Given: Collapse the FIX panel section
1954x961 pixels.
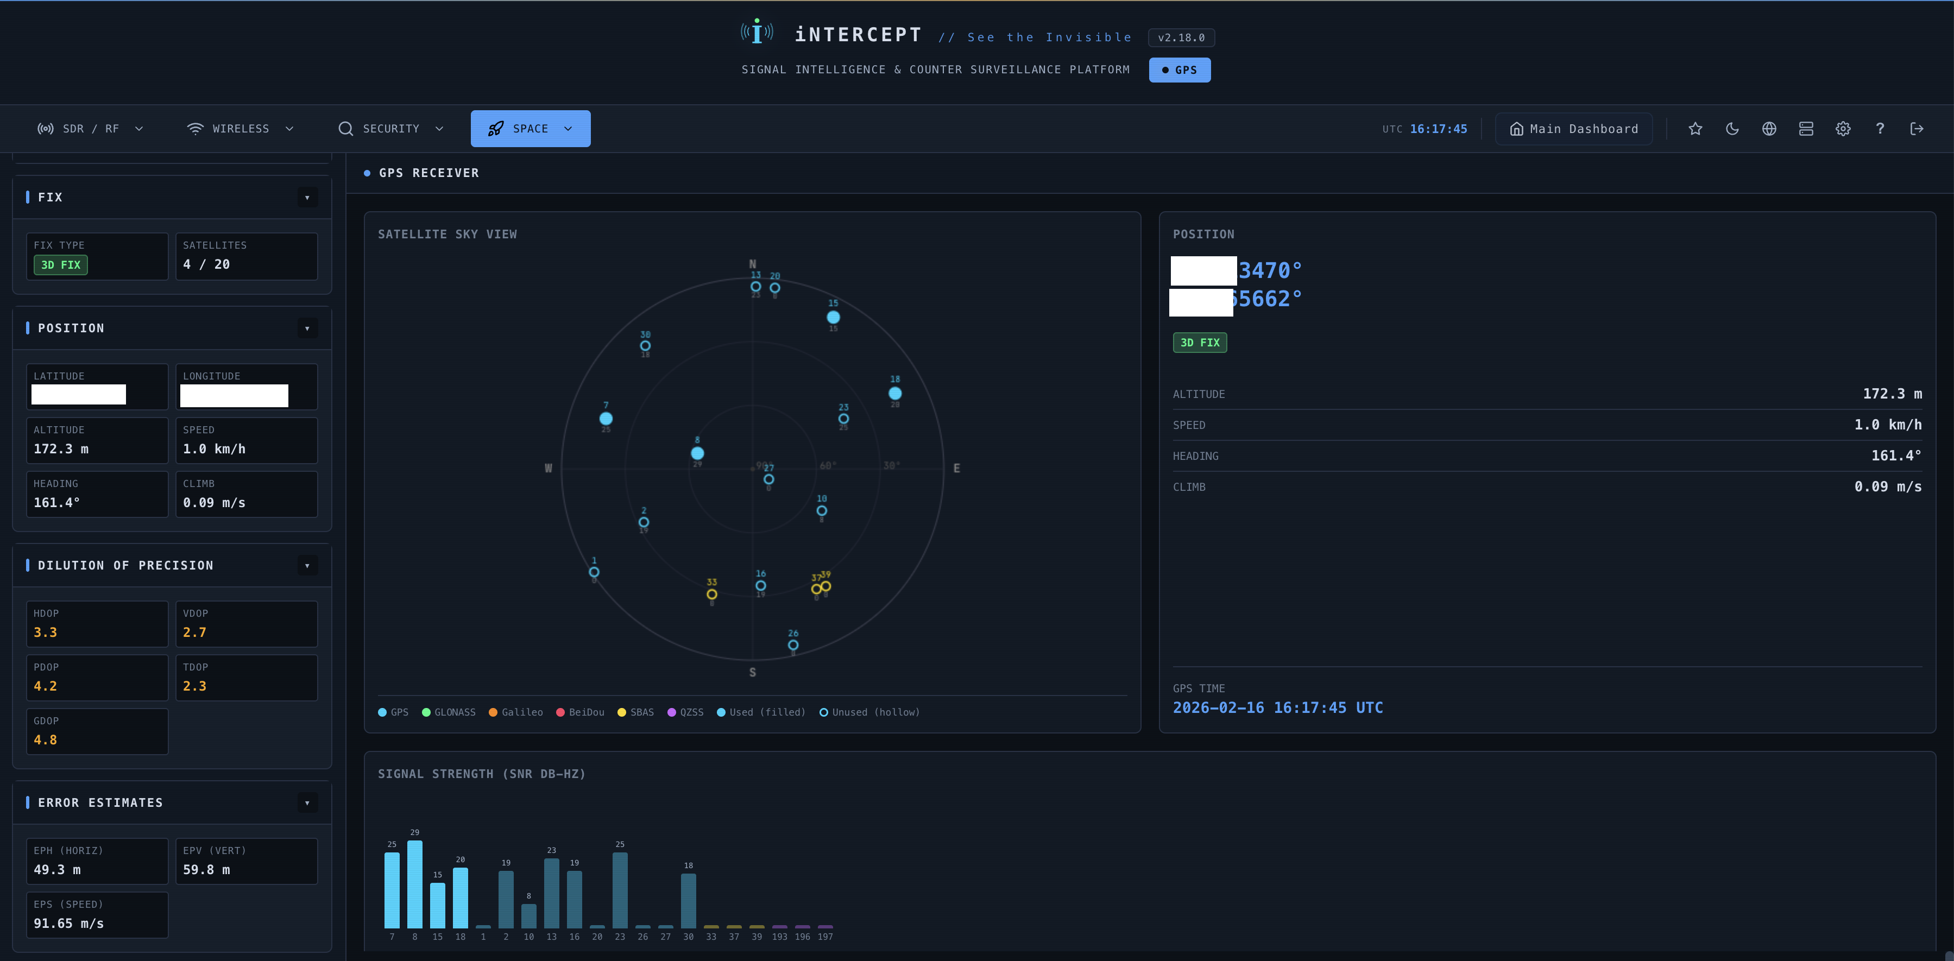Looking at the screenshot, I should (x=307, y=197).
